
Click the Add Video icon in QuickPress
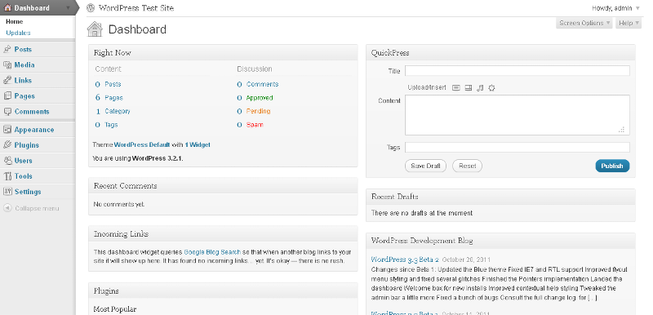coord(469,88)
